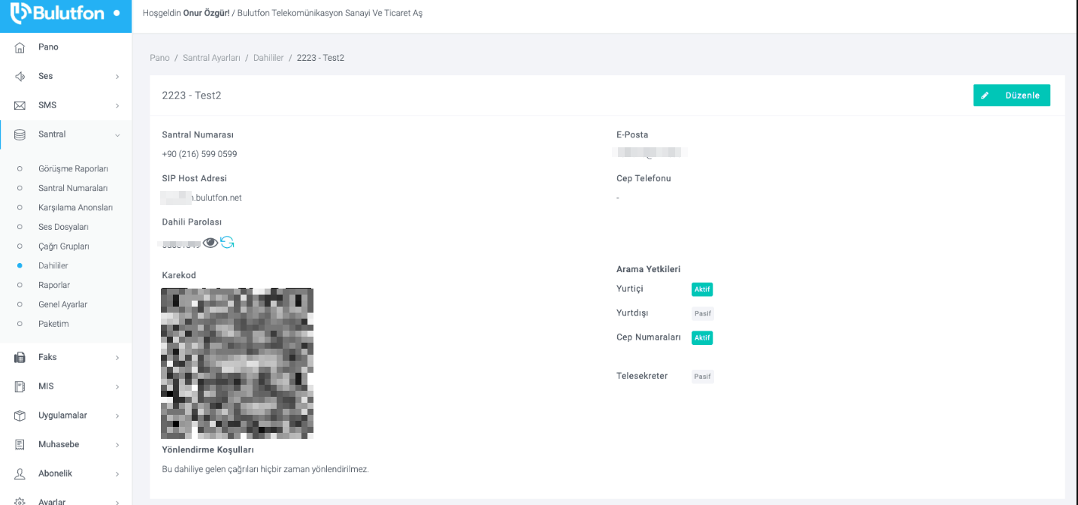Click the Muhasebe ledger icon
This screenshot has width=1078, height=505.
pyautogui.click(x=20, y=445)
